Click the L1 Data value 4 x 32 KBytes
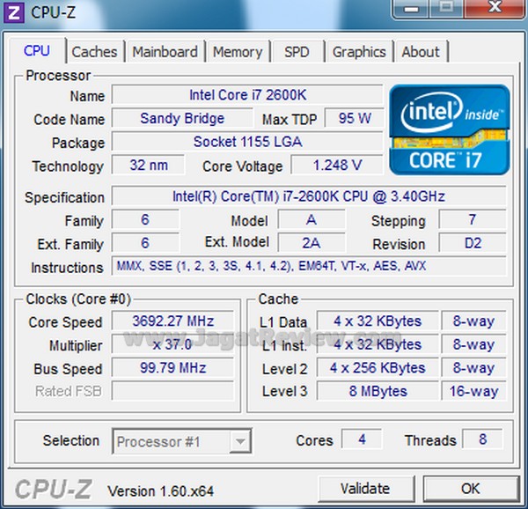 (378, 321)
